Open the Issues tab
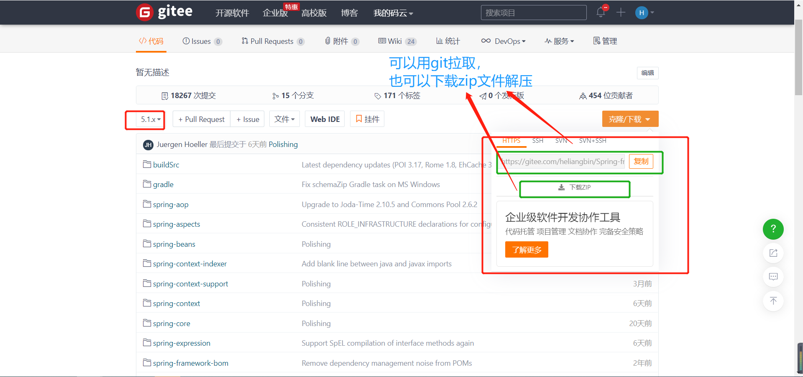 coord(202,41)
